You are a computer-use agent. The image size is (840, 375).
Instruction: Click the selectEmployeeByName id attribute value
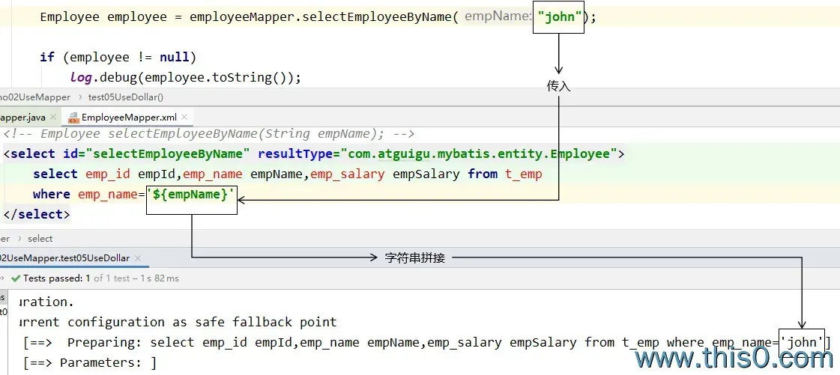point(169,154)
